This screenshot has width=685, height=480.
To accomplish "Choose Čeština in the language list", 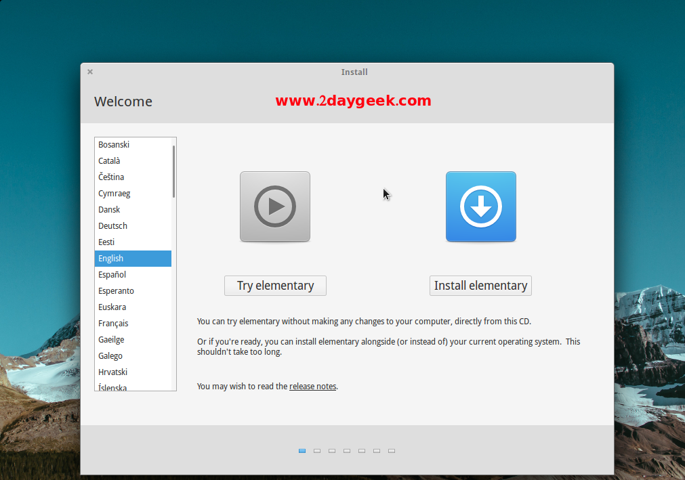I will coord(111,177).
